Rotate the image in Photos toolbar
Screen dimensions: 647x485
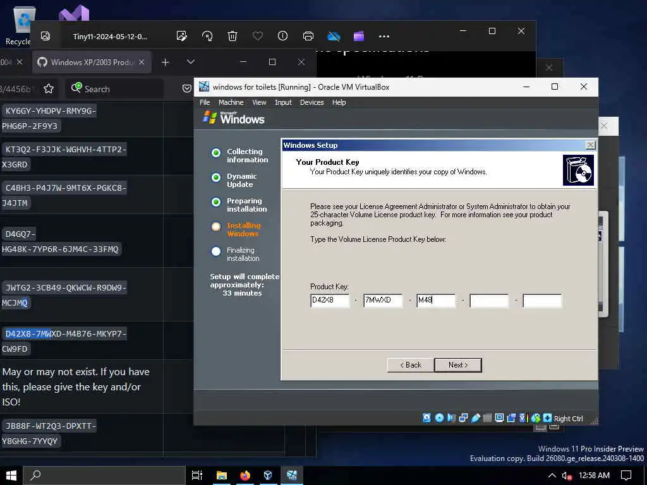coord(207,36)
